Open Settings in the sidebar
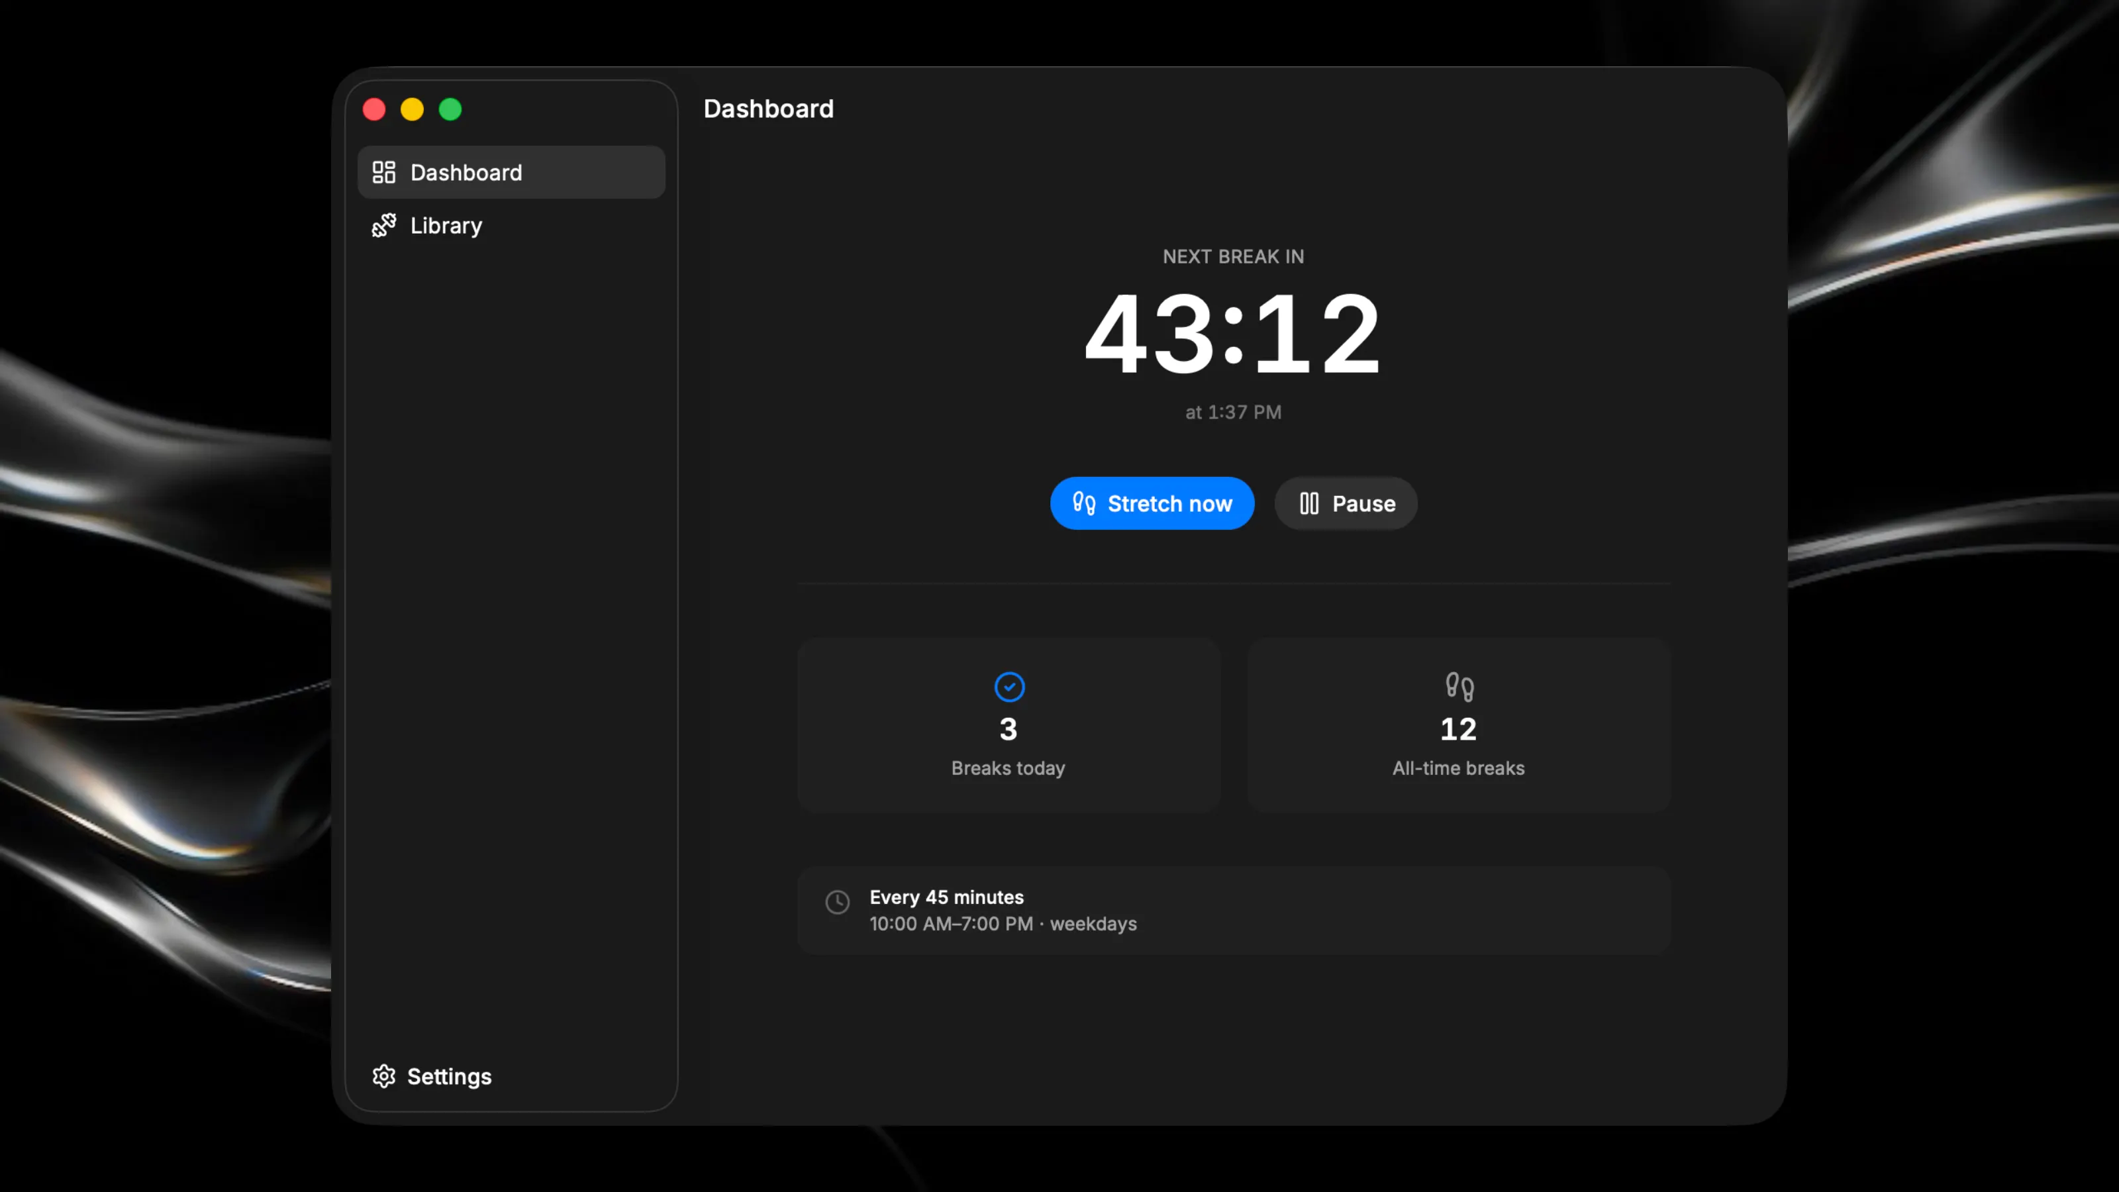 [432, 1076]
